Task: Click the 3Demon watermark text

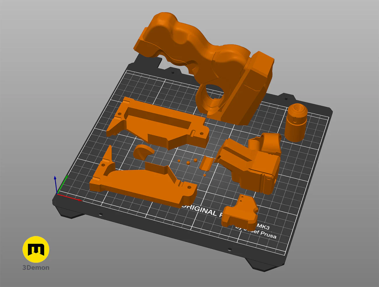Action: (x=36, y=267)
